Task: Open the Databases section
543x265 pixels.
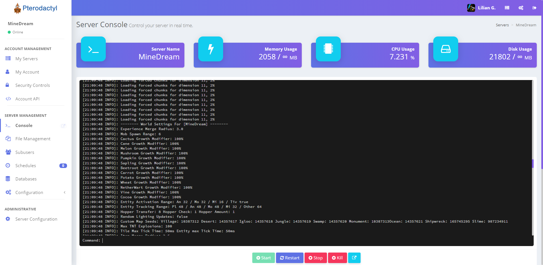Action: tap(26, 179)
